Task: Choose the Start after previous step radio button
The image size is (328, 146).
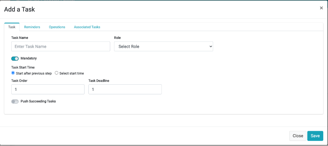Action: (13, 73)
